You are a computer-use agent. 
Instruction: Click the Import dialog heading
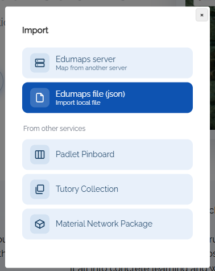point(35,30)
